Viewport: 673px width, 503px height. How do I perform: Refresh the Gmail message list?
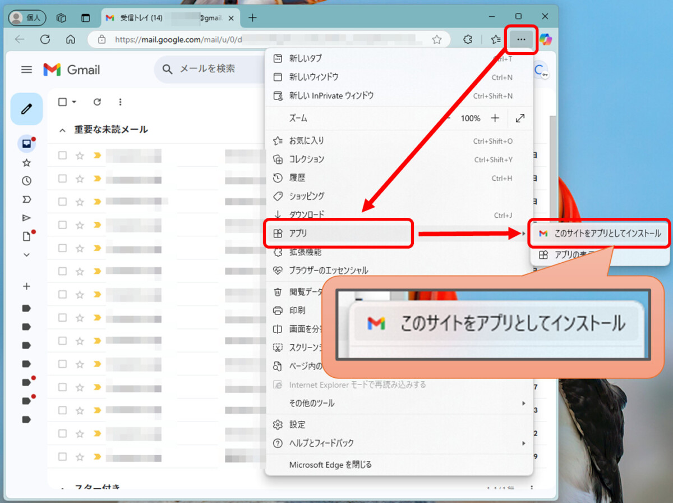pos(97,102)
